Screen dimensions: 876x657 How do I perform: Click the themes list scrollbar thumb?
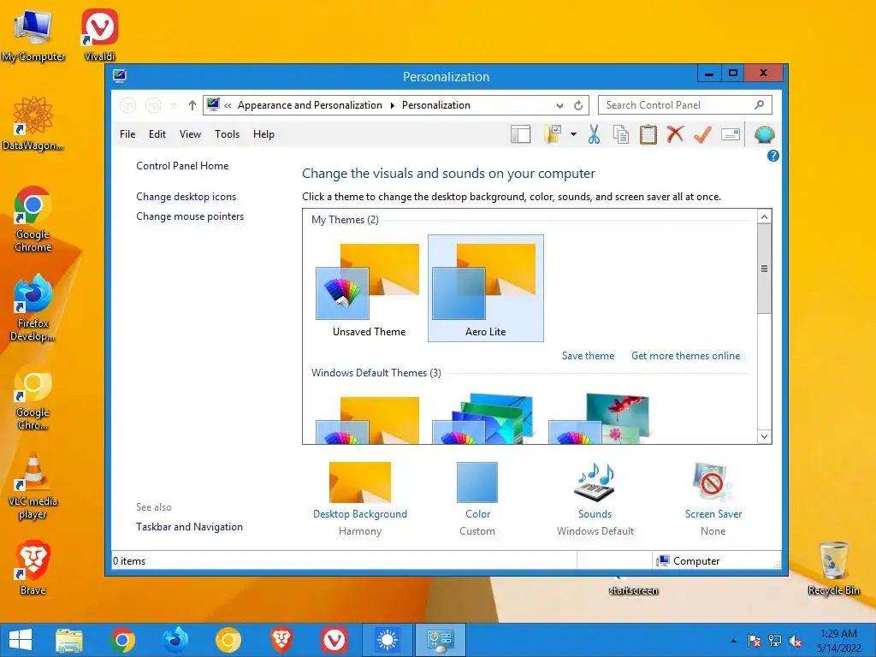coord(764,269)
